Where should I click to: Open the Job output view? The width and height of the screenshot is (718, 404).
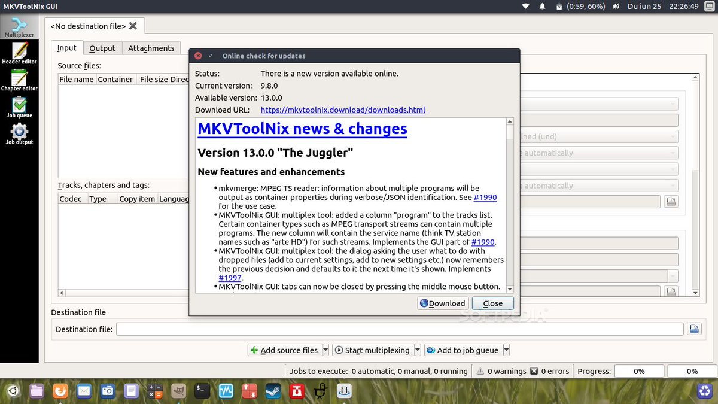coord(19,135)
